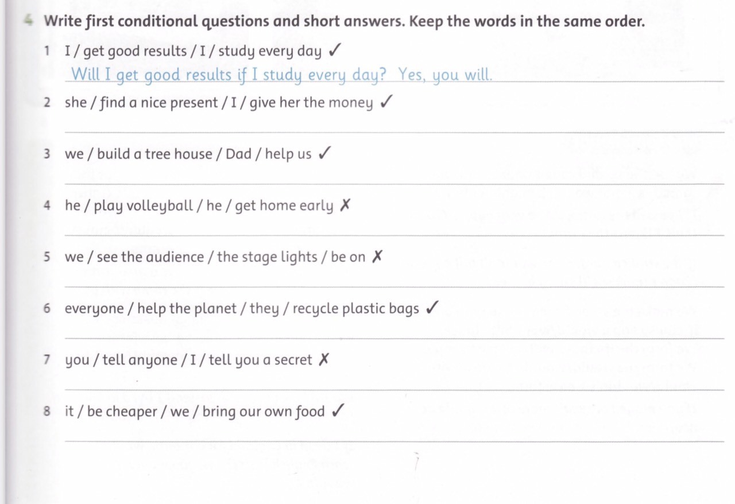Click the X mark after 'tell you a secret'
735x504 pixels.
click(x=324, y=359)
